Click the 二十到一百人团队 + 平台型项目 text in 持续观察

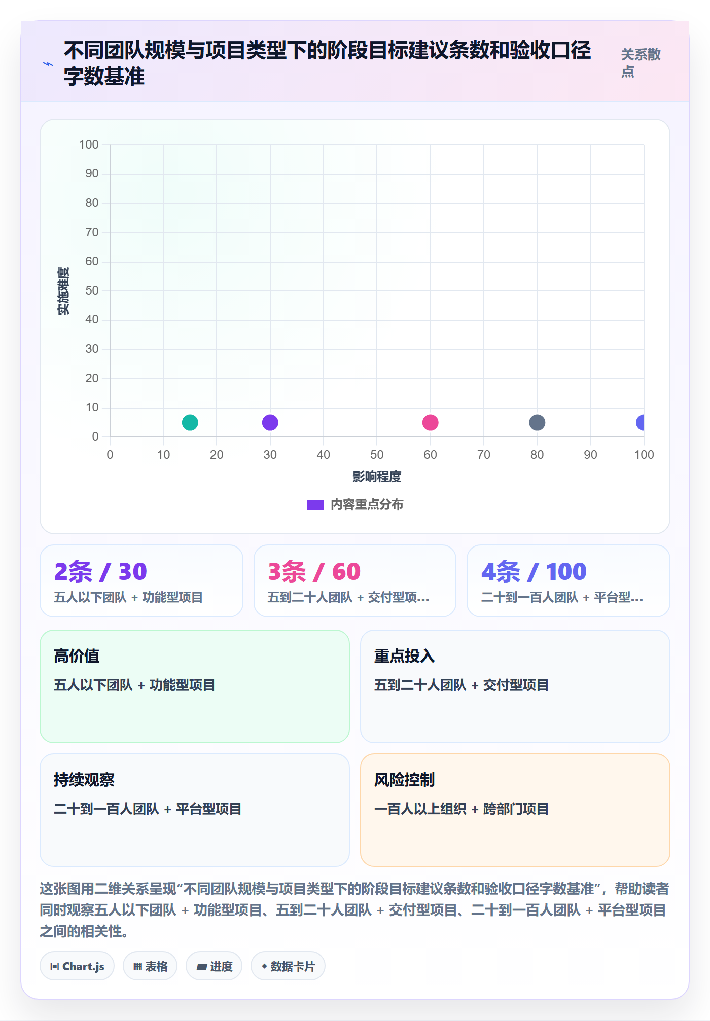(x=148, y=809)
